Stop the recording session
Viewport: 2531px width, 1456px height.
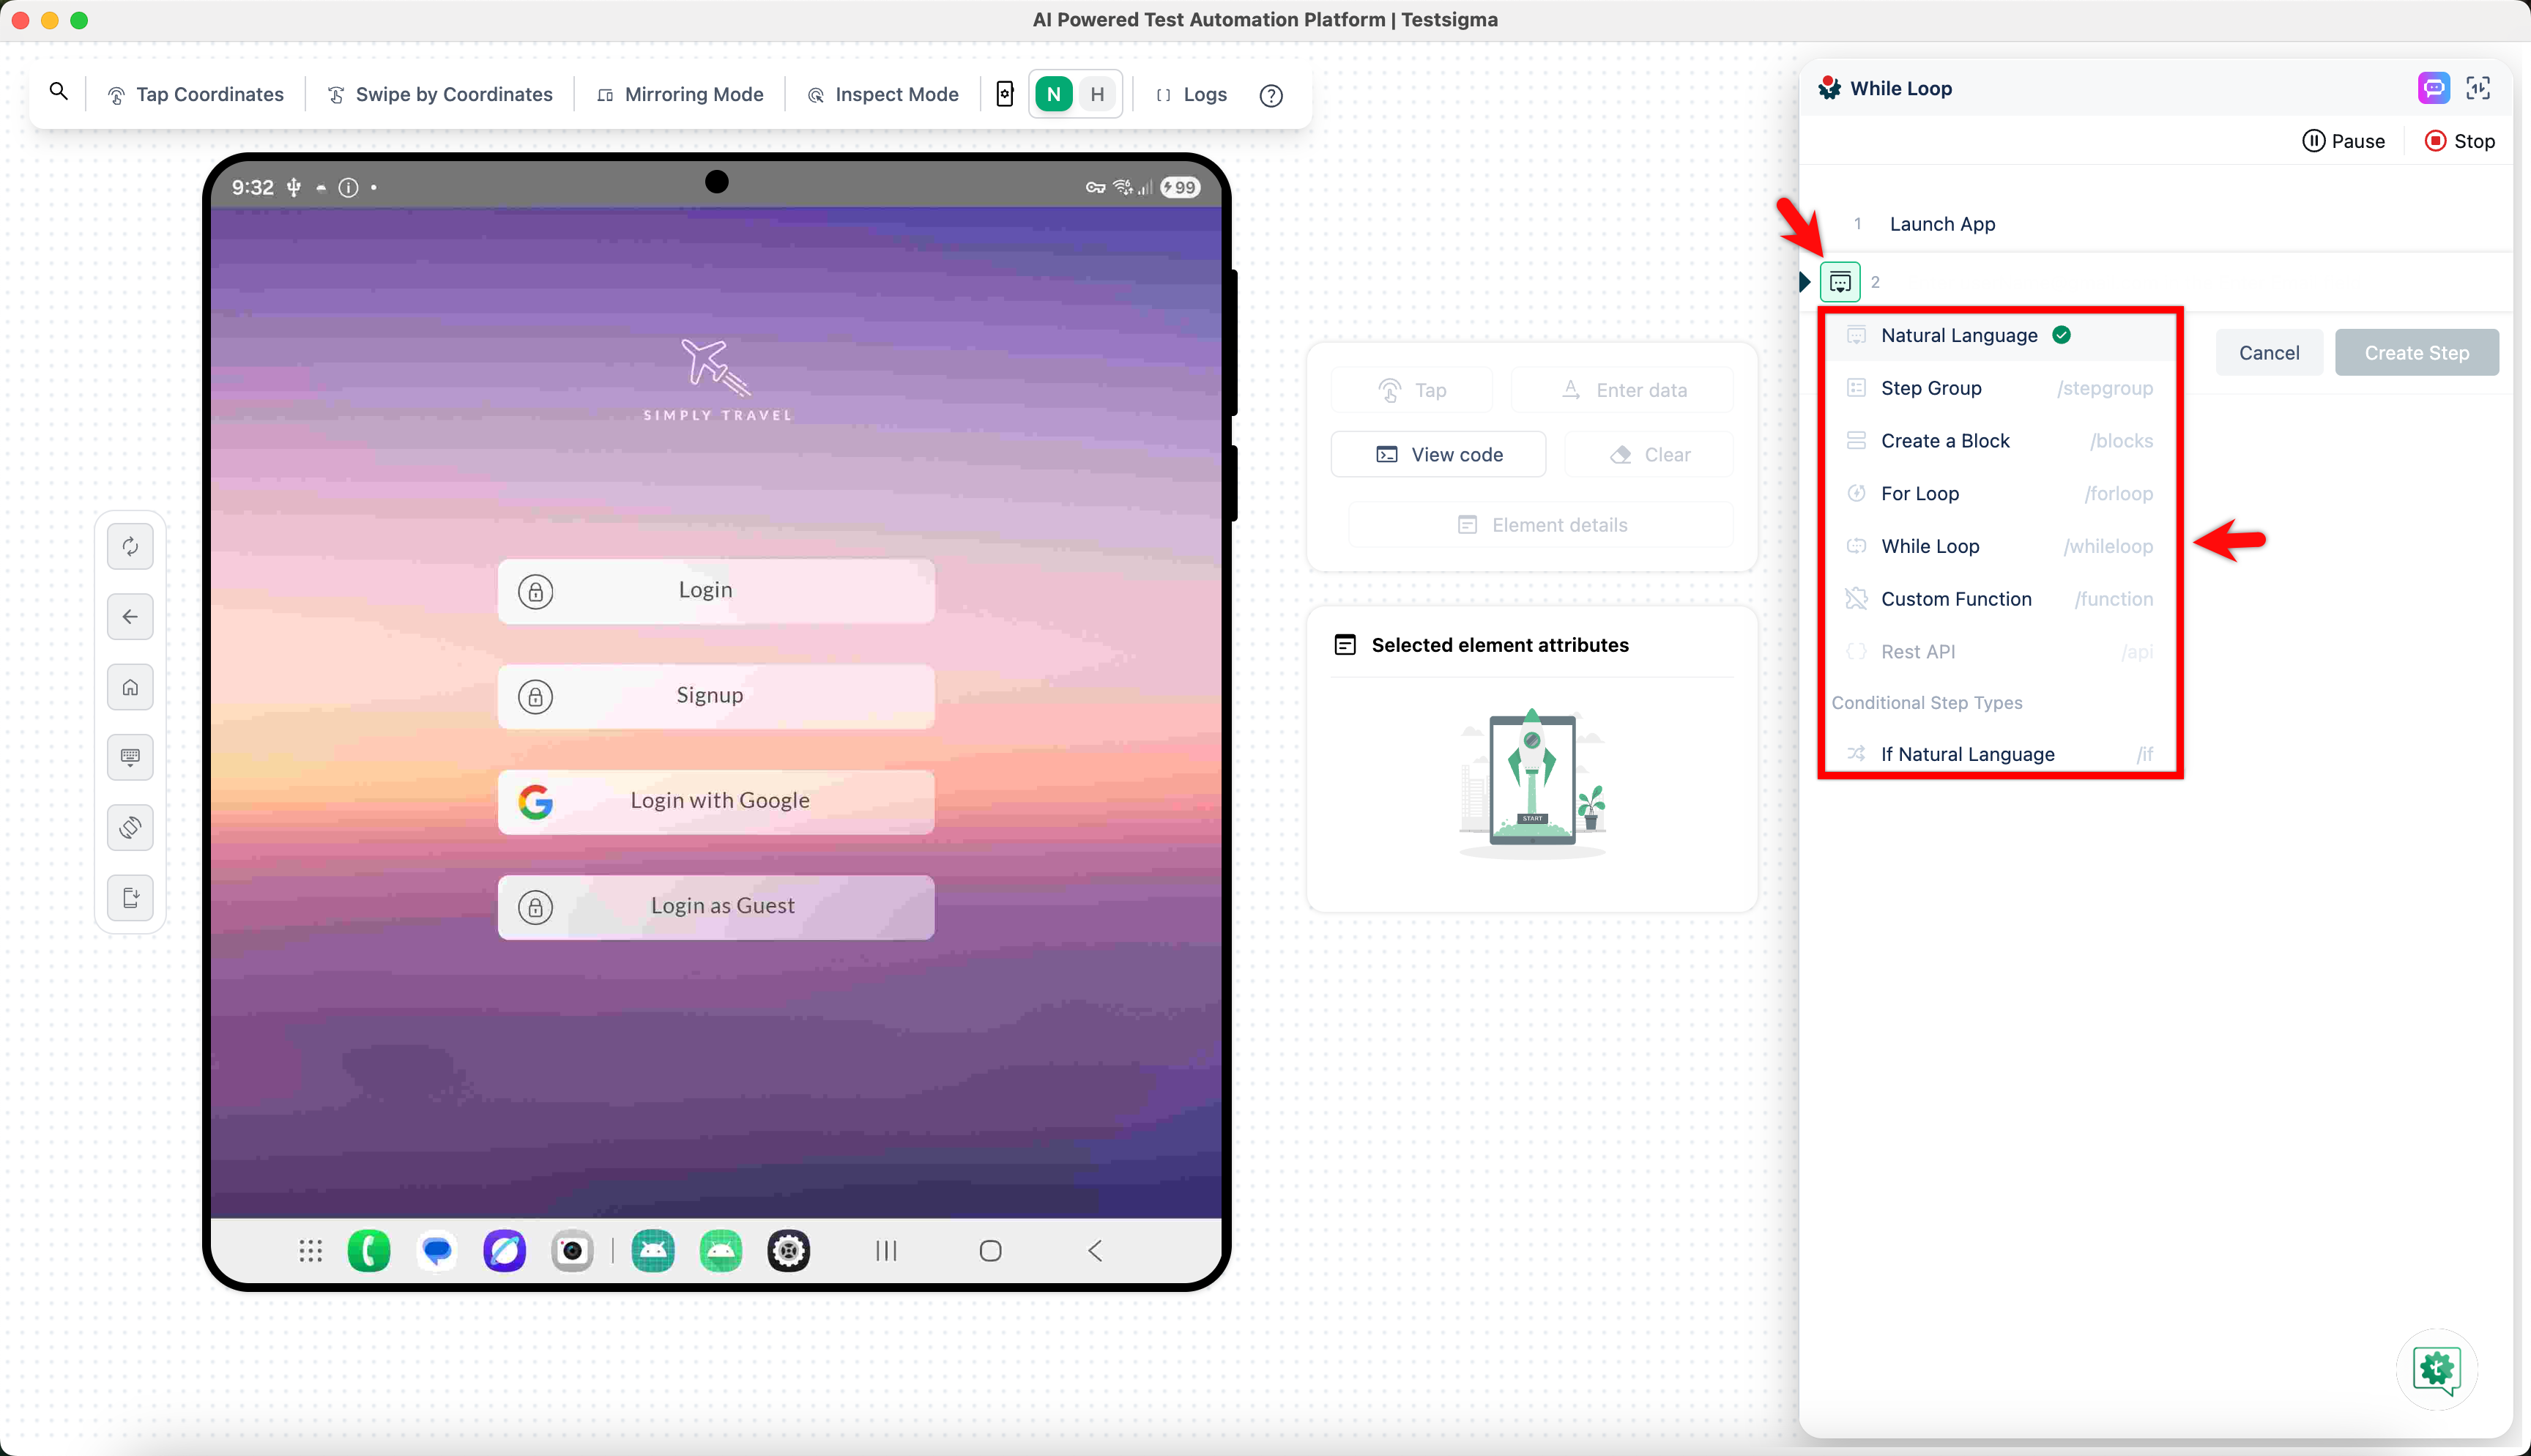coord(2459,141)
